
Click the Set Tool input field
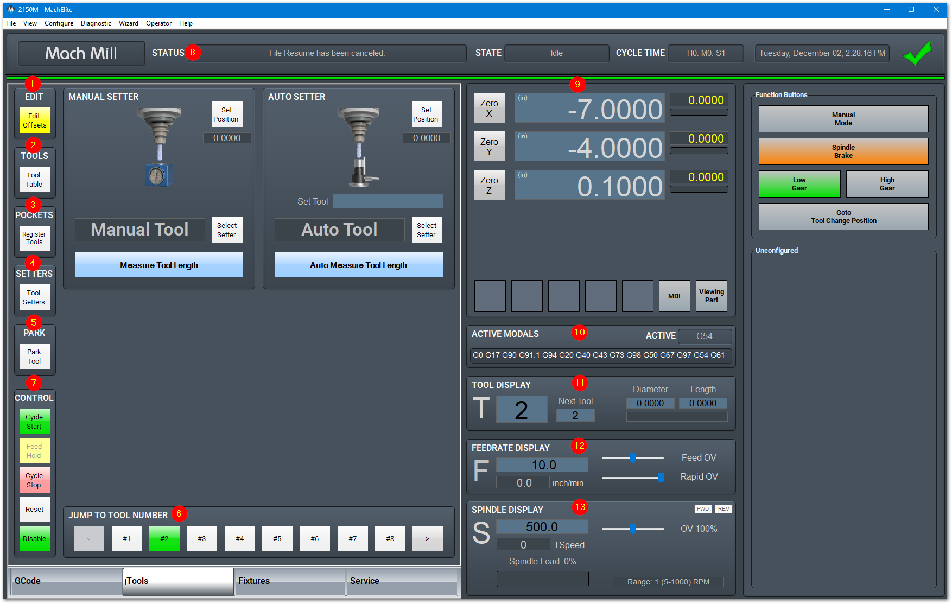[x=388, y=201]
